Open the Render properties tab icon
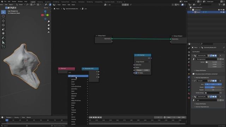This screenshot has height=127, width=226. [x=189, y=52]
